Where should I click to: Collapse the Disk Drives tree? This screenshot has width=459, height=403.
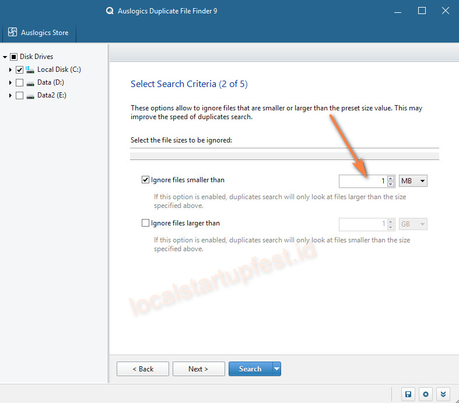(x=5, y=57)
